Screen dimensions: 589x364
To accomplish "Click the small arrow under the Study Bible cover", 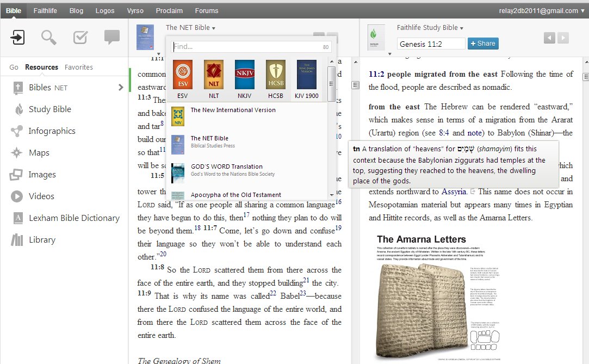I will (389, 54).
